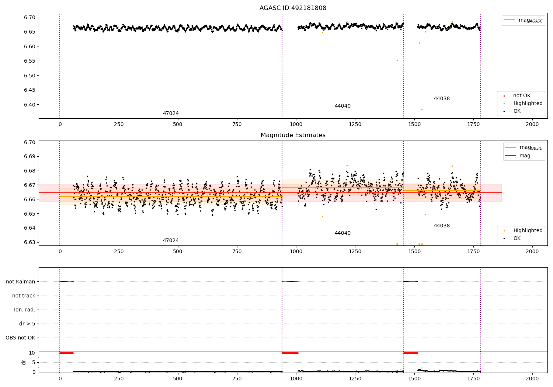Click the orange mag OBSID legend line
Image resolution: width=553 pixels, height=387 pixels.
511,147
